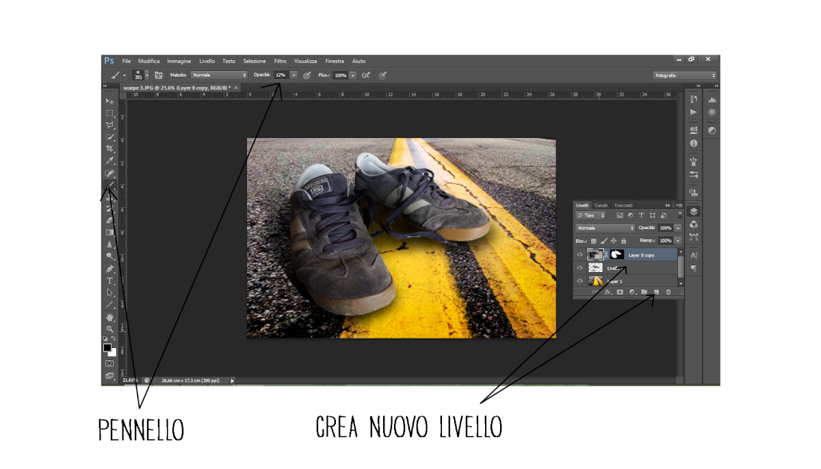Select the Quick Selection tool

[109, 137]
